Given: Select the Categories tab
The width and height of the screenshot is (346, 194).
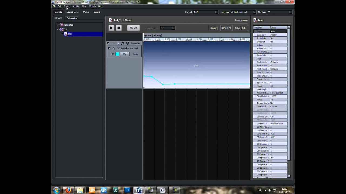Looking at the screenshot, I should (72, 18).
